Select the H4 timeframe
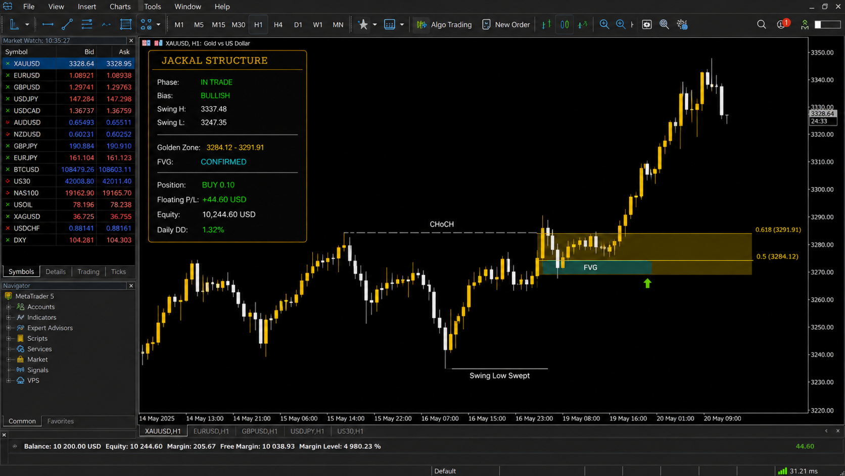 point(278,24)
